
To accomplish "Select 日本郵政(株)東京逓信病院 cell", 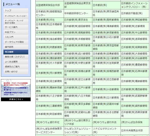I will pyautogui.click(x=106, y=13).
